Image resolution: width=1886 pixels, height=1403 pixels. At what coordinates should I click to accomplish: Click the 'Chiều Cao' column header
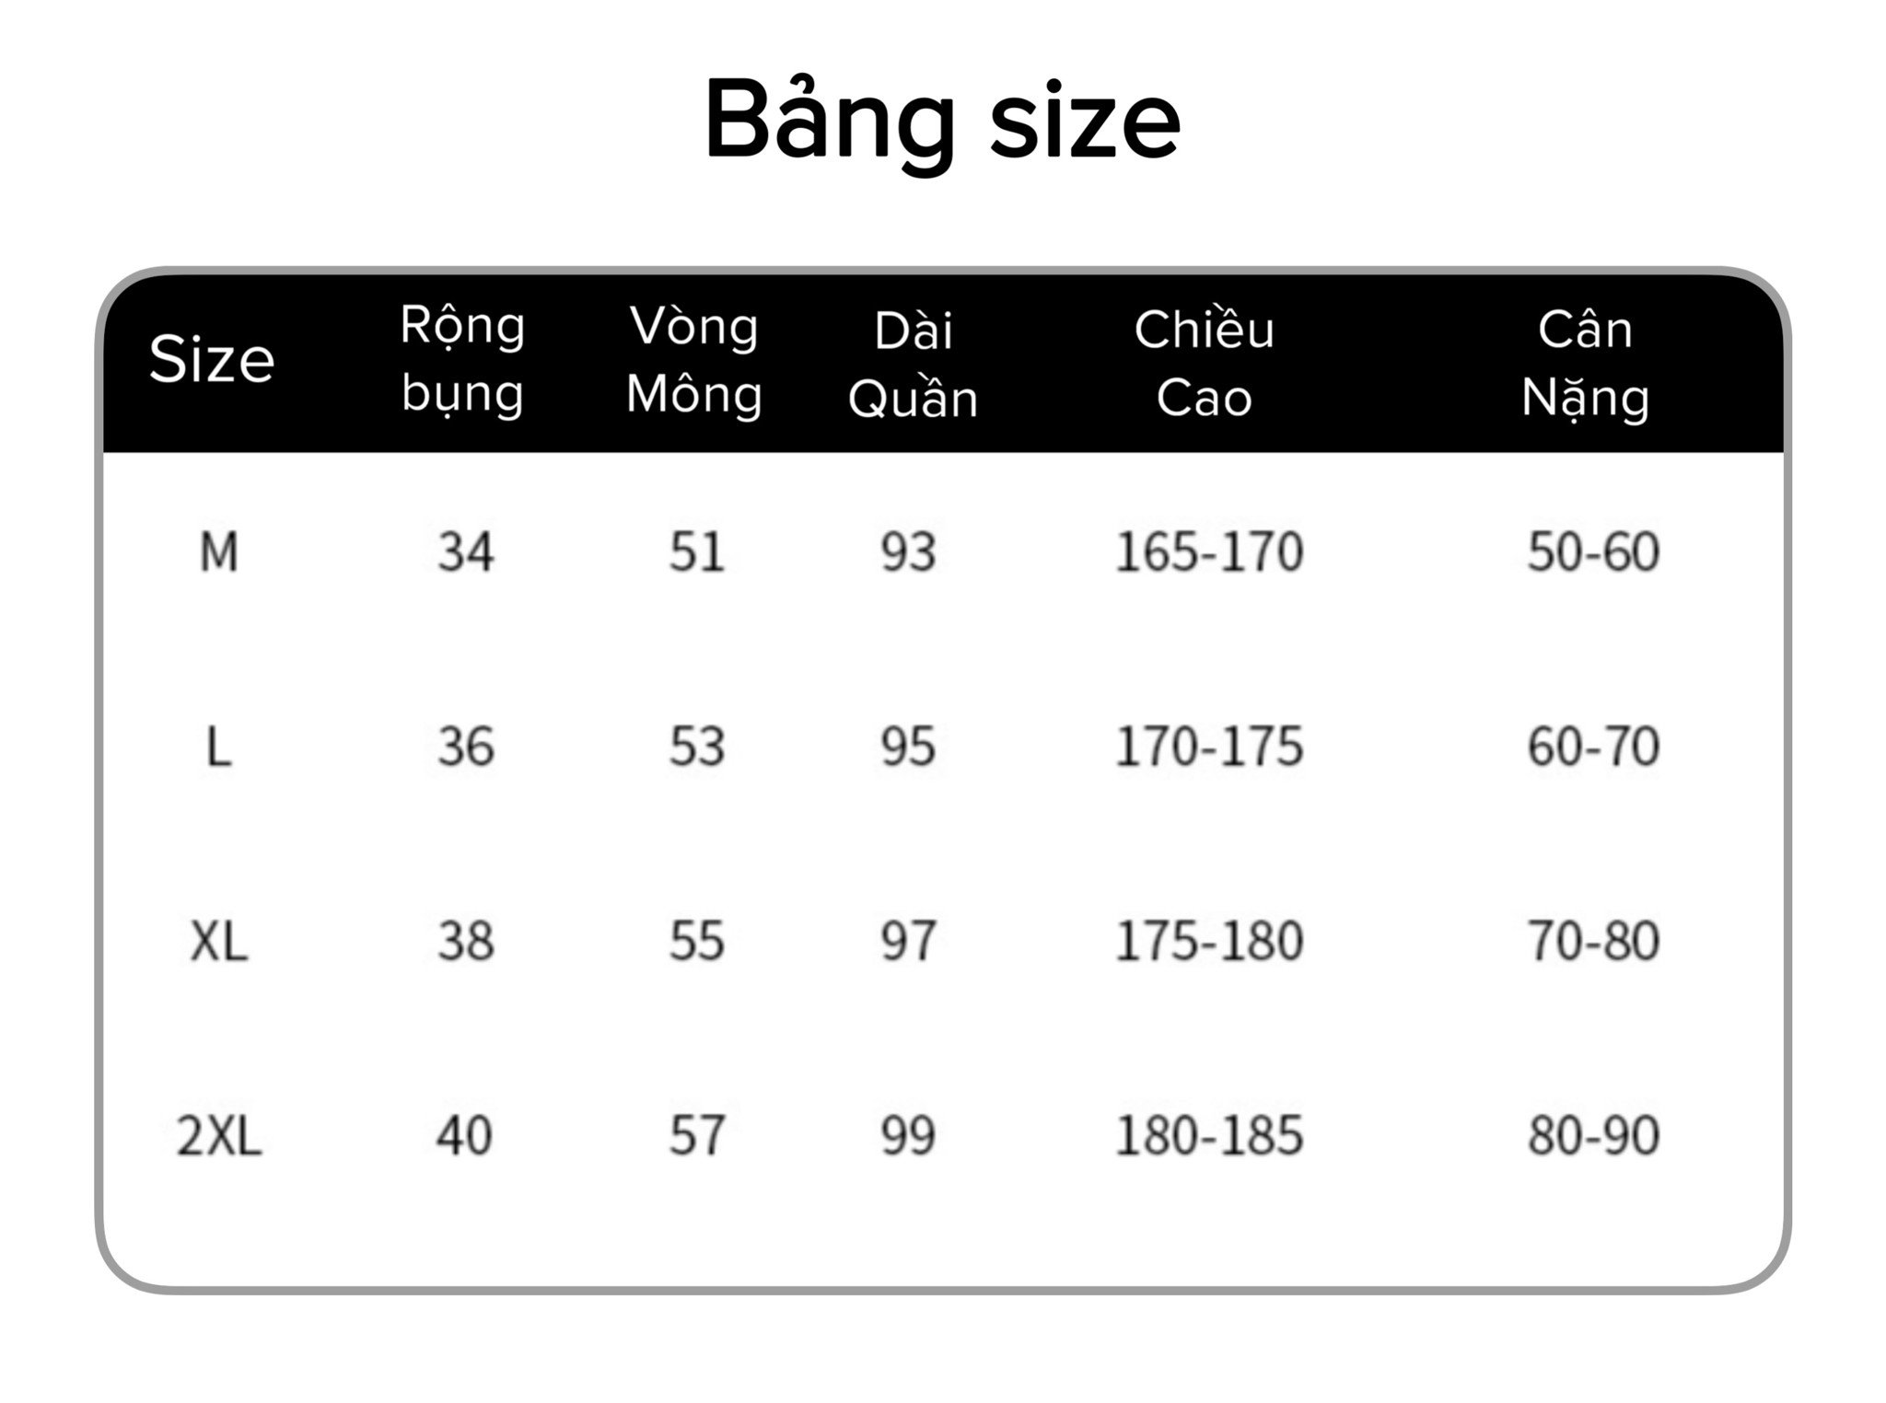coord(1204,364)
